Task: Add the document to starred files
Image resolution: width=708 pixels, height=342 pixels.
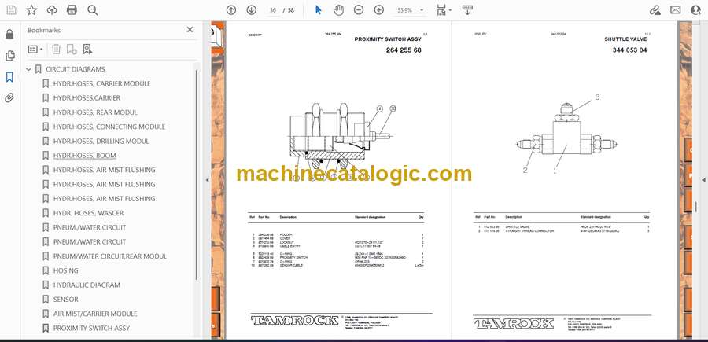Action: click(31, 10)
